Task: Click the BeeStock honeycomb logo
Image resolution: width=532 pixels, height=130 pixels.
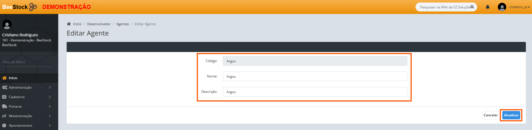Action: pyautogui.click(x=33, y=7)
